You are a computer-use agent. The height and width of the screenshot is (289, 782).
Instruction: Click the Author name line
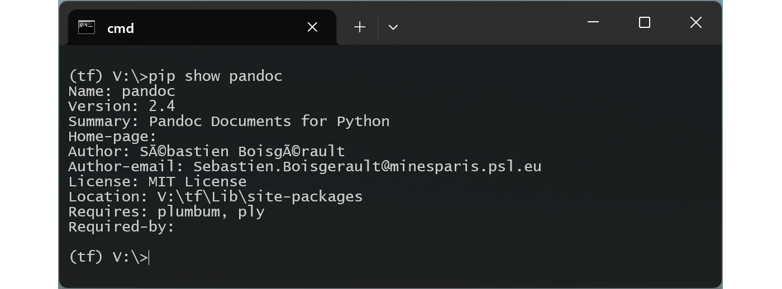click(x=207, y=151)
